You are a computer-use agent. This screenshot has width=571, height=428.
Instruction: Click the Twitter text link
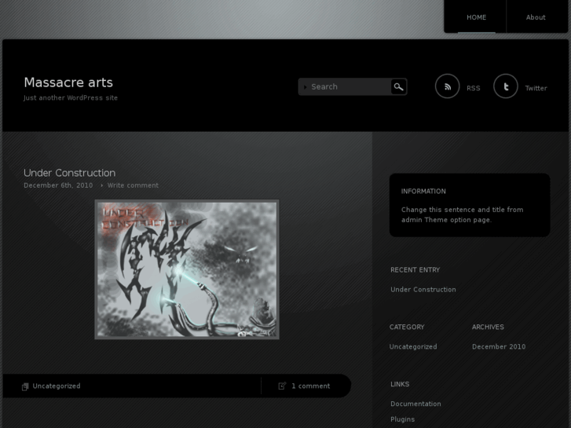[536, 88]
